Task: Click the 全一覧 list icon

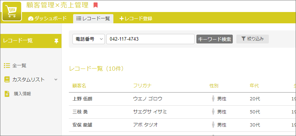Action: (7, 66)
